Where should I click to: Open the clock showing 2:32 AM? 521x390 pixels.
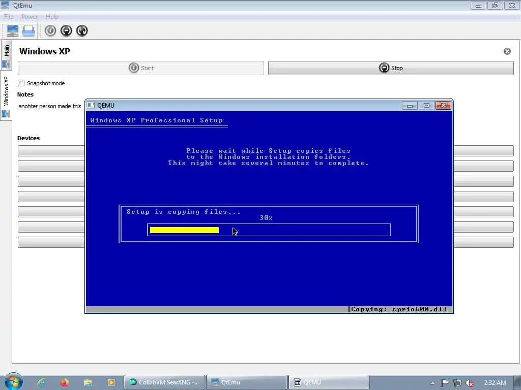[495, 383]
